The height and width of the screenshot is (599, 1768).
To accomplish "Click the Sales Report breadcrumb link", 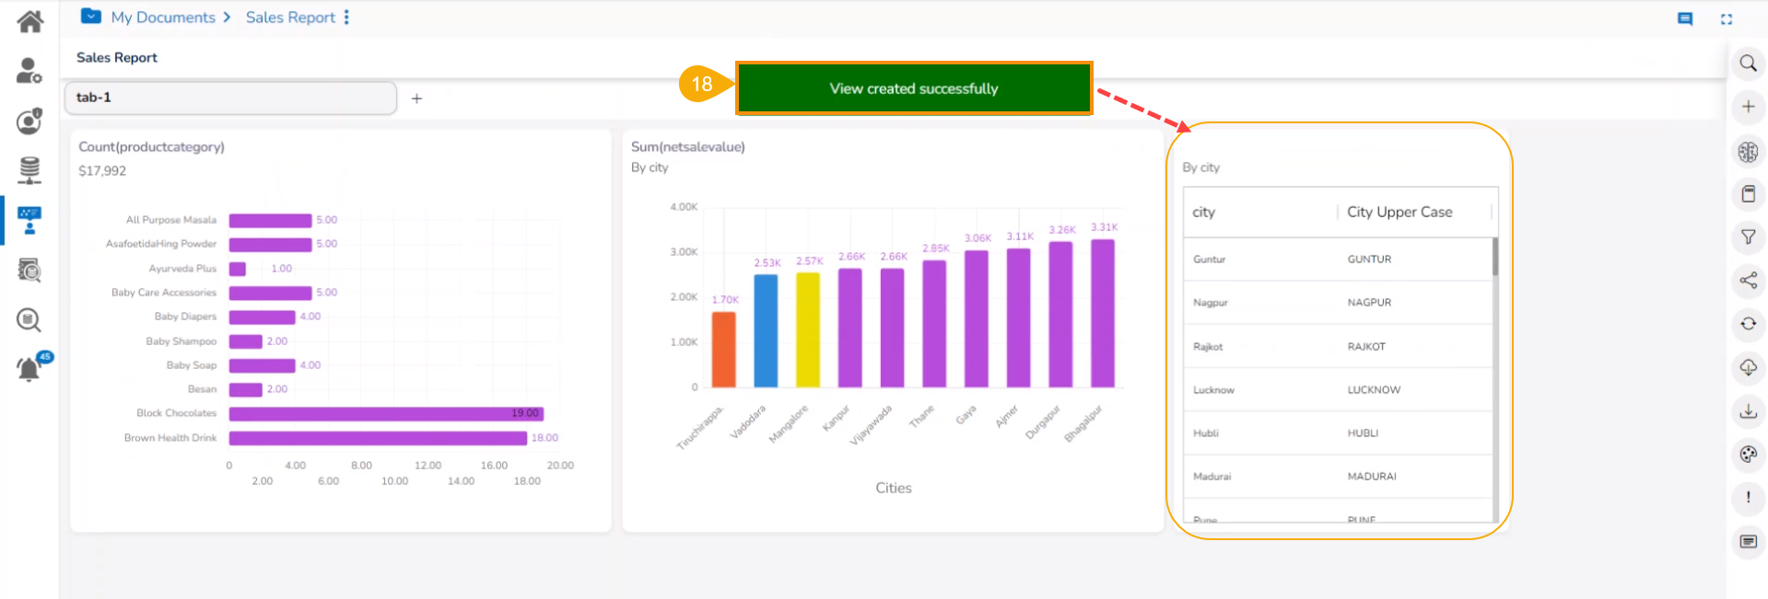I will point(290,17).
